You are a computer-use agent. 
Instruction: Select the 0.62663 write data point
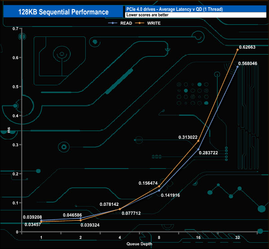(238, 50)
